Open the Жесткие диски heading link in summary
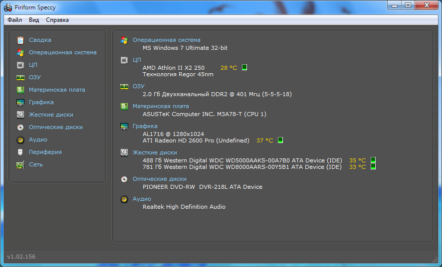The height and width of the screenshot is (267, 442). pos(155,152)
